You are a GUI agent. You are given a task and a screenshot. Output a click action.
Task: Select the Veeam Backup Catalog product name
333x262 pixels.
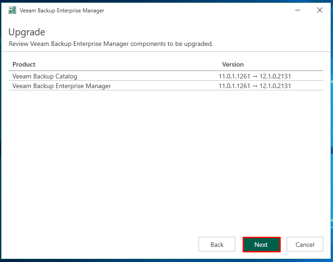(45, 76)
